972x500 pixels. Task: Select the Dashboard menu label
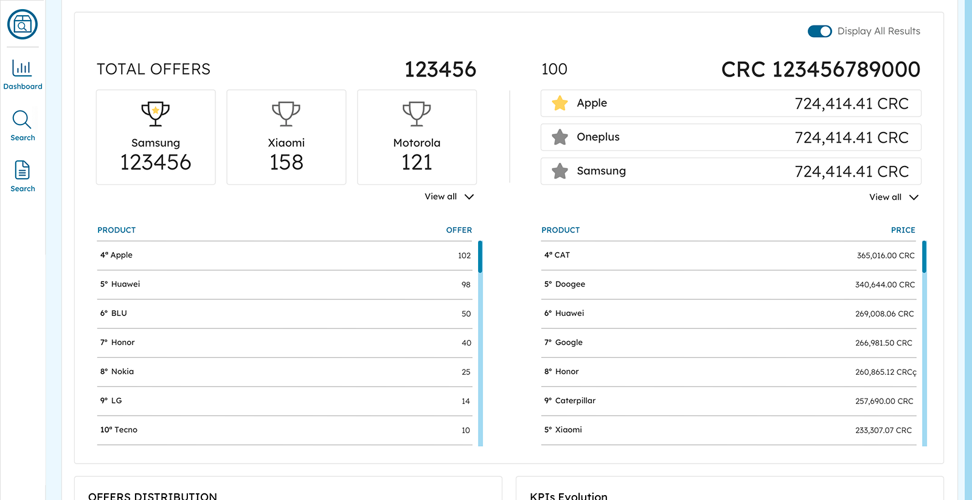coord(23,86)
